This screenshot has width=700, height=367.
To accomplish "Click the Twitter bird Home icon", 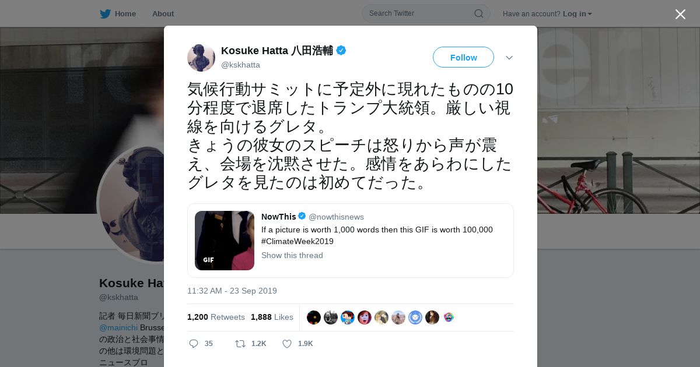I will pos(105,13).
